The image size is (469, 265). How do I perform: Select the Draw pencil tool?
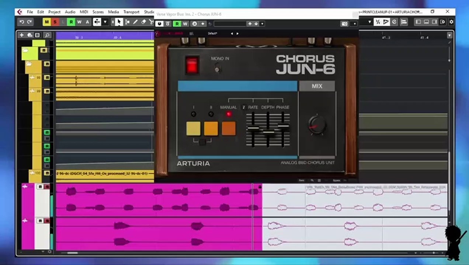135,22
